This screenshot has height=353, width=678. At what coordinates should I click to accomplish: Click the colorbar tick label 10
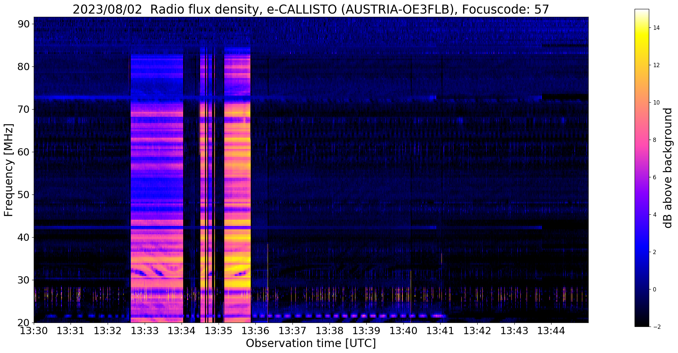pyautogui.click(x=656, y=103)
